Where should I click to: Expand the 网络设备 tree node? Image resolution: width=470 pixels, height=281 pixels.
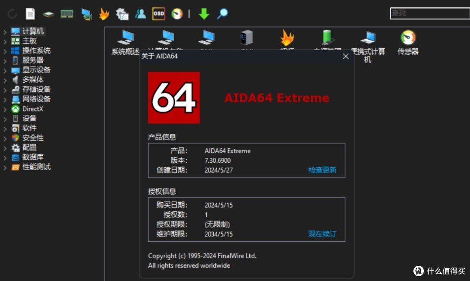click(x=5, y=100)
